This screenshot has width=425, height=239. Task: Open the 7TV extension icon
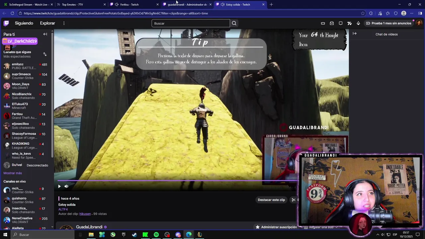click(x=349, y=23)
